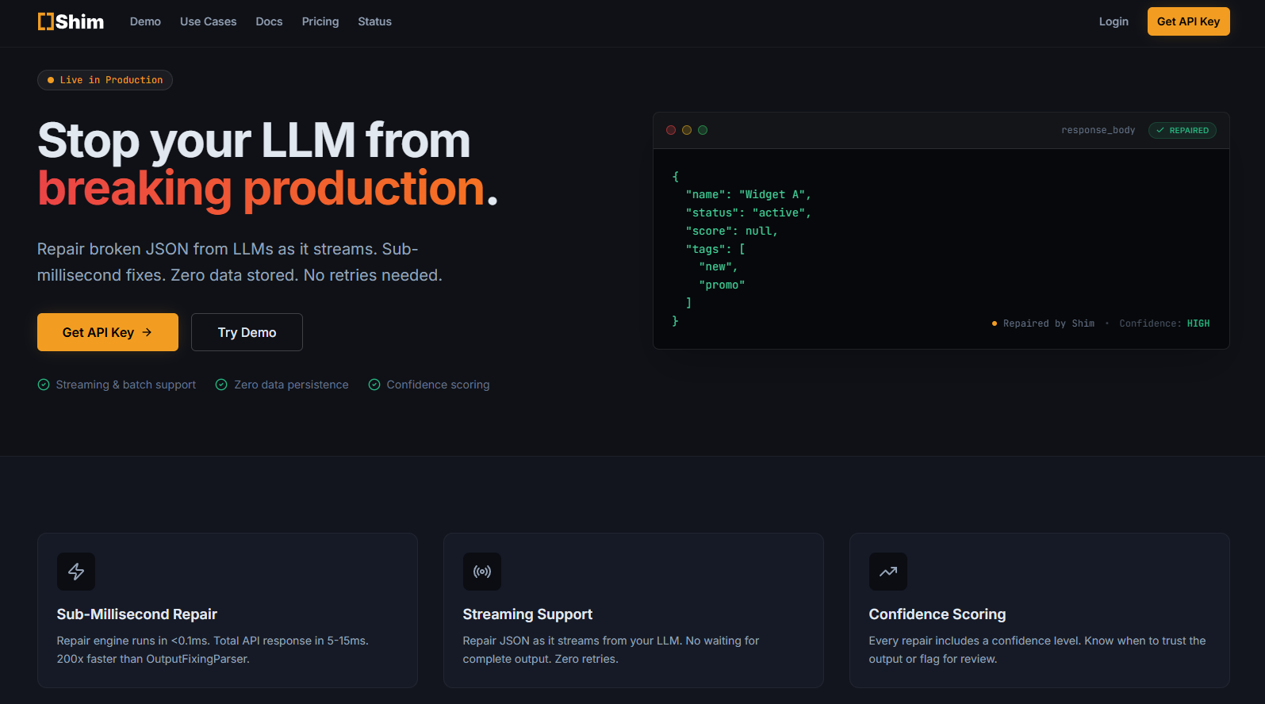The width and height of the screenshot is (1265, 704).
Task: Click the yellow dot in the code window
Action: (x=687, y=130)
